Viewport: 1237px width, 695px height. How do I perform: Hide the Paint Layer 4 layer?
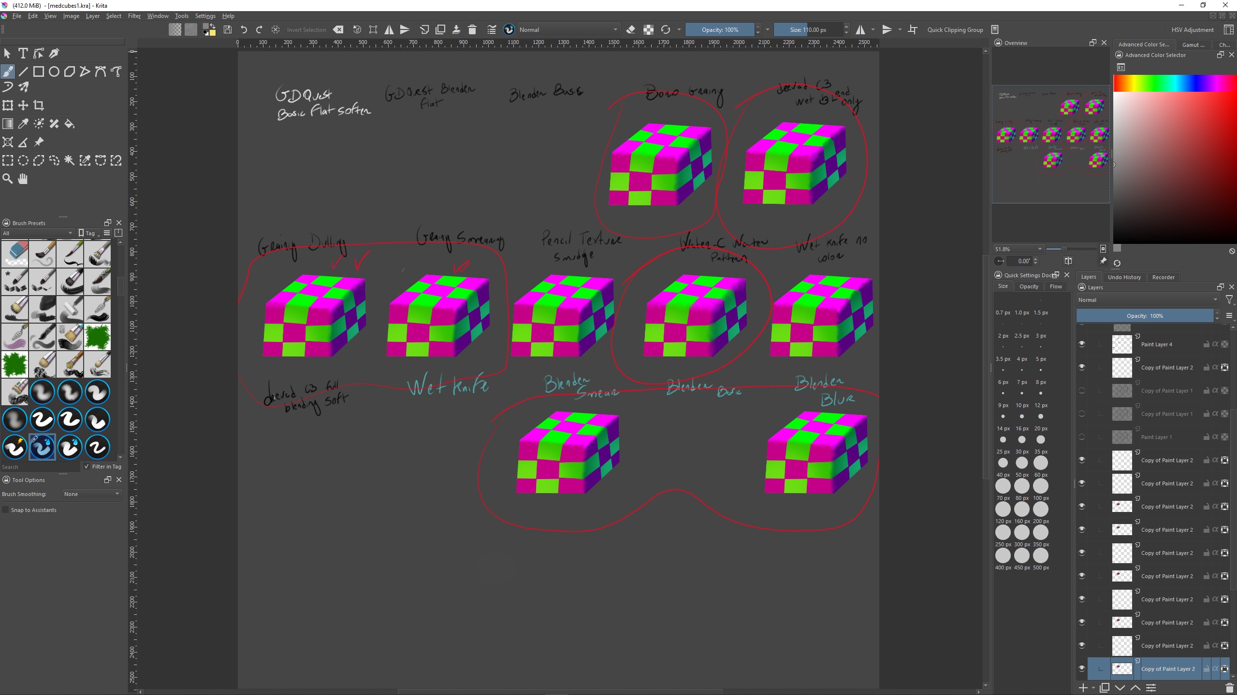click(1082, 344)
